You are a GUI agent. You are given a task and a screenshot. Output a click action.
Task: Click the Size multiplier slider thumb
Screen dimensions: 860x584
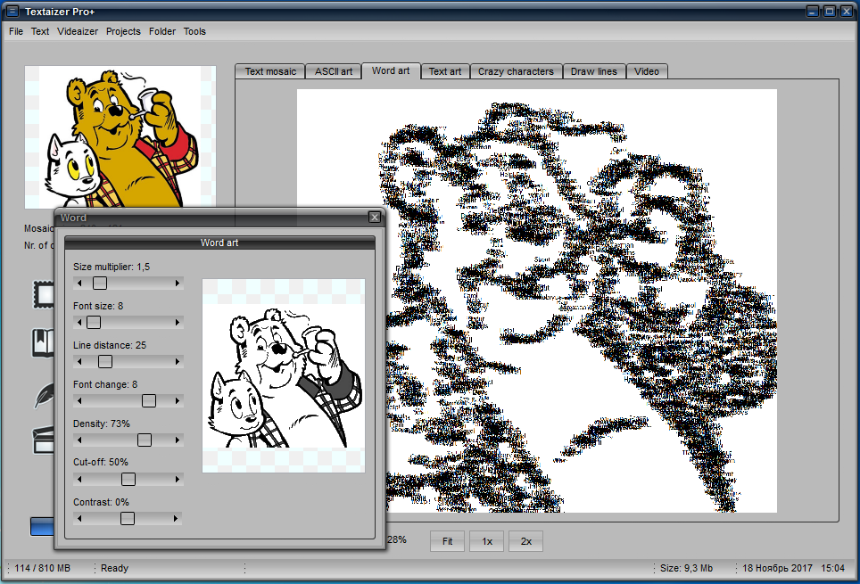pos(100,283)
